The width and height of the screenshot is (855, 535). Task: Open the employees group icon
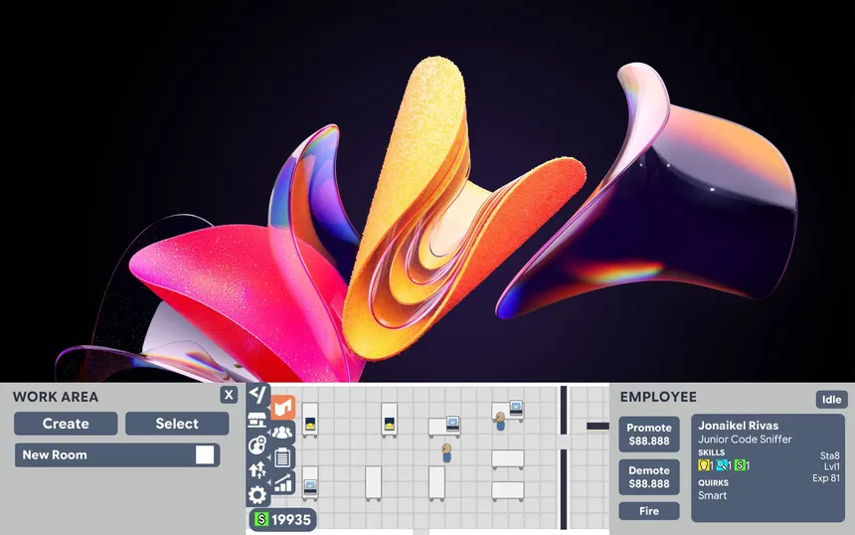click(283, 433)
